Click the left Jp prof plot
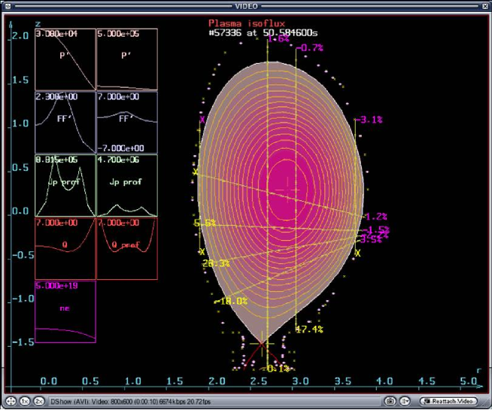 [65, 186]
